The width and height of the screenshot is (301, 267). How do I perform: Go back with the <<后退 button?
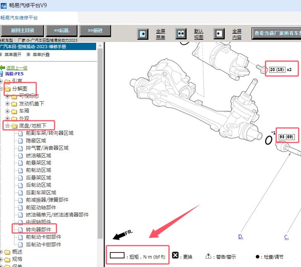[x=61, y=31]
